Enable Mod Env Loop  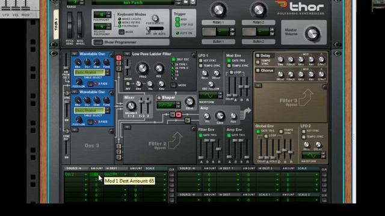coord(231,72)
